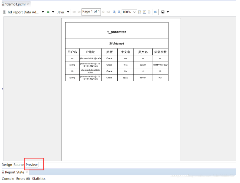The width and height of the screenshot is (240, 183).
Task: Click the 英文名 column header
Action: click(143, 52)
